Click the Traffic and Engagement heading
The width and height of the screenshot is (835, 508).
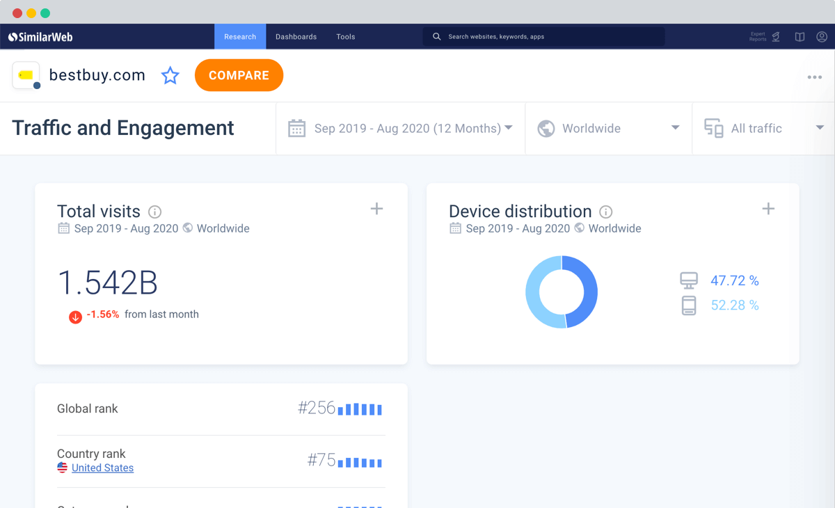point(123,128)
